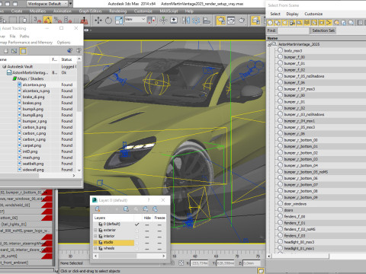Click Asset Tracking list scroll down arrow

tap(79, 170)
